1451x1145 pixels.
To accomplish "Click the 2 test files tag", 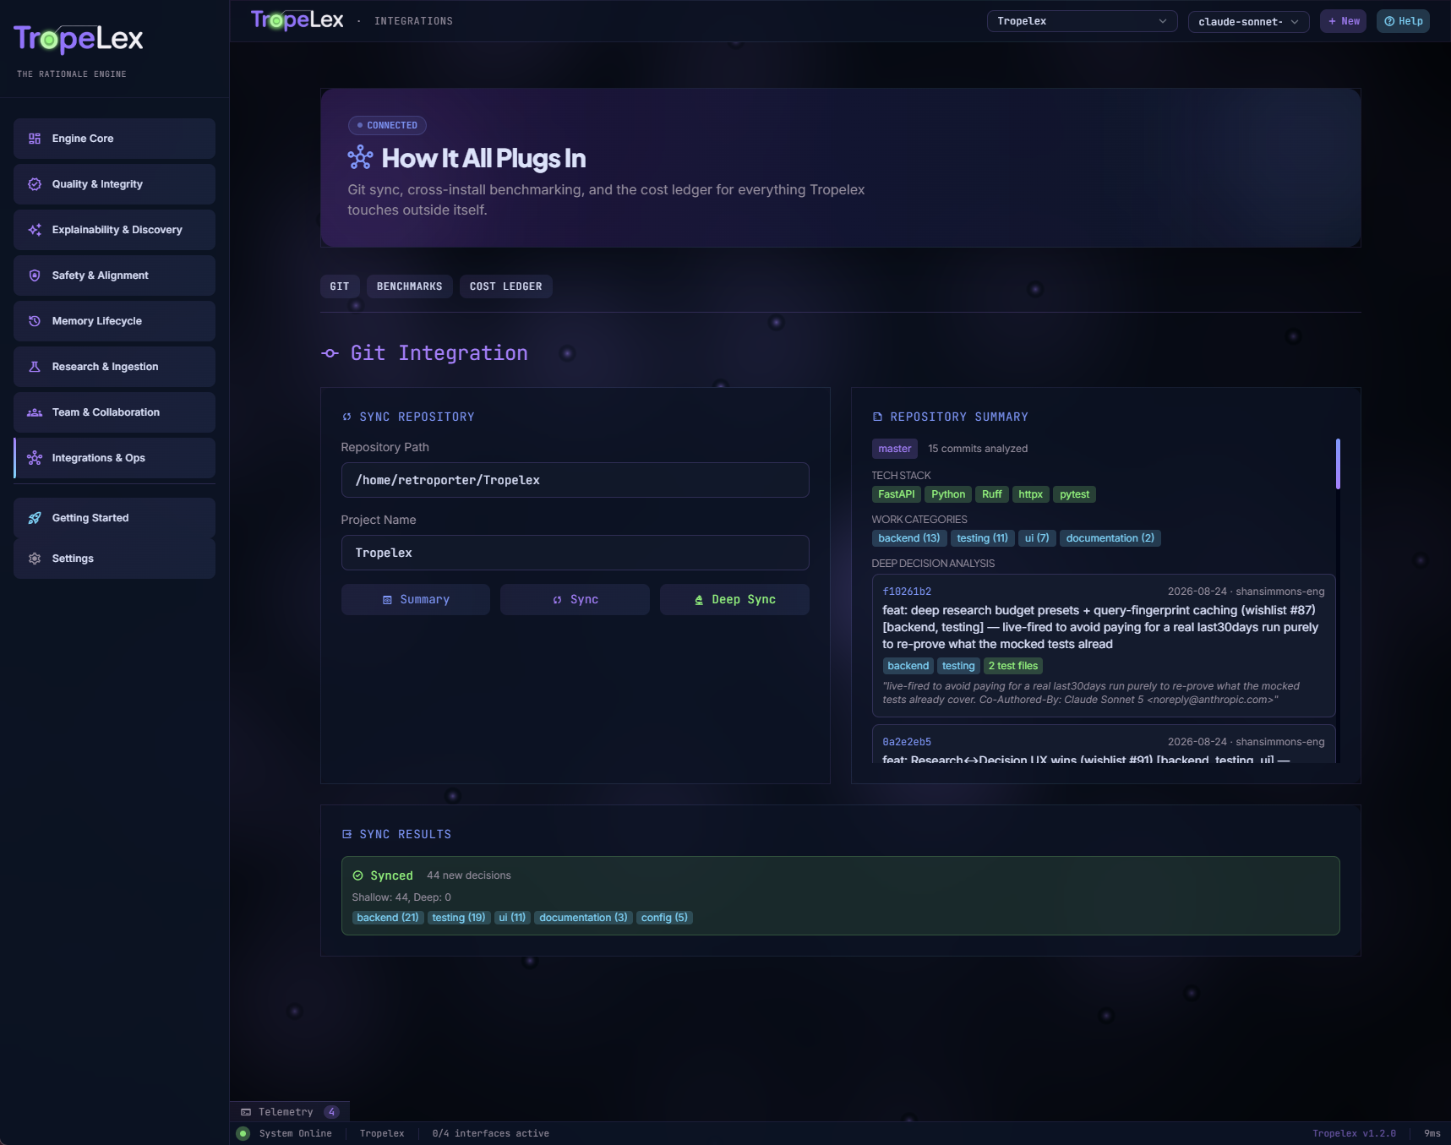I will click(1012, 666).
